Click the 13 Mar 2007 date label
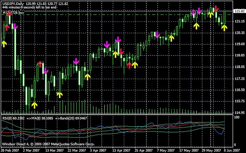246x153 pixels. click(x=54, y=150)
